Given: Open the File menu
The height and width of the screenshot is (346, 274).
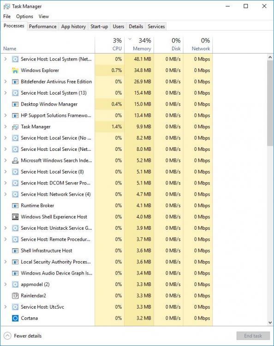Looking at the screenshot, I should [x=7, y=17].
